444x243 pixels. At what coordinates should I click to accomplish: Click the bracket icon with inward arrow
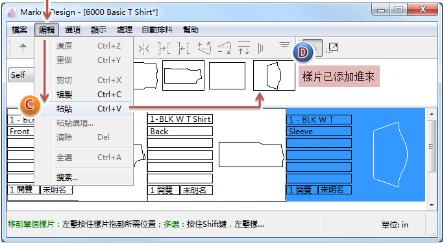[184, 49]
